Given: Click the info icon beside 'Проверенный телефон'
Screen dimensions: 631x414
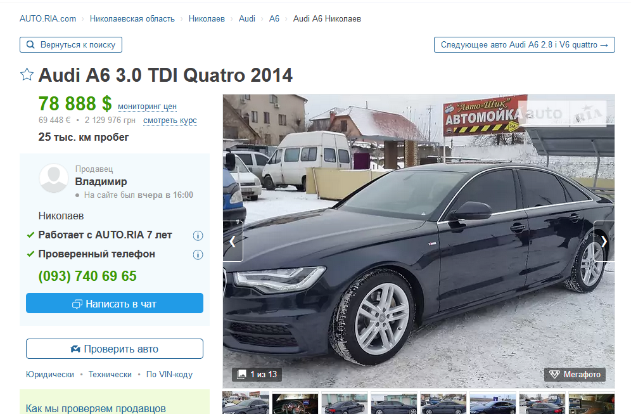Looking at the screenshot, I should 198,254.
